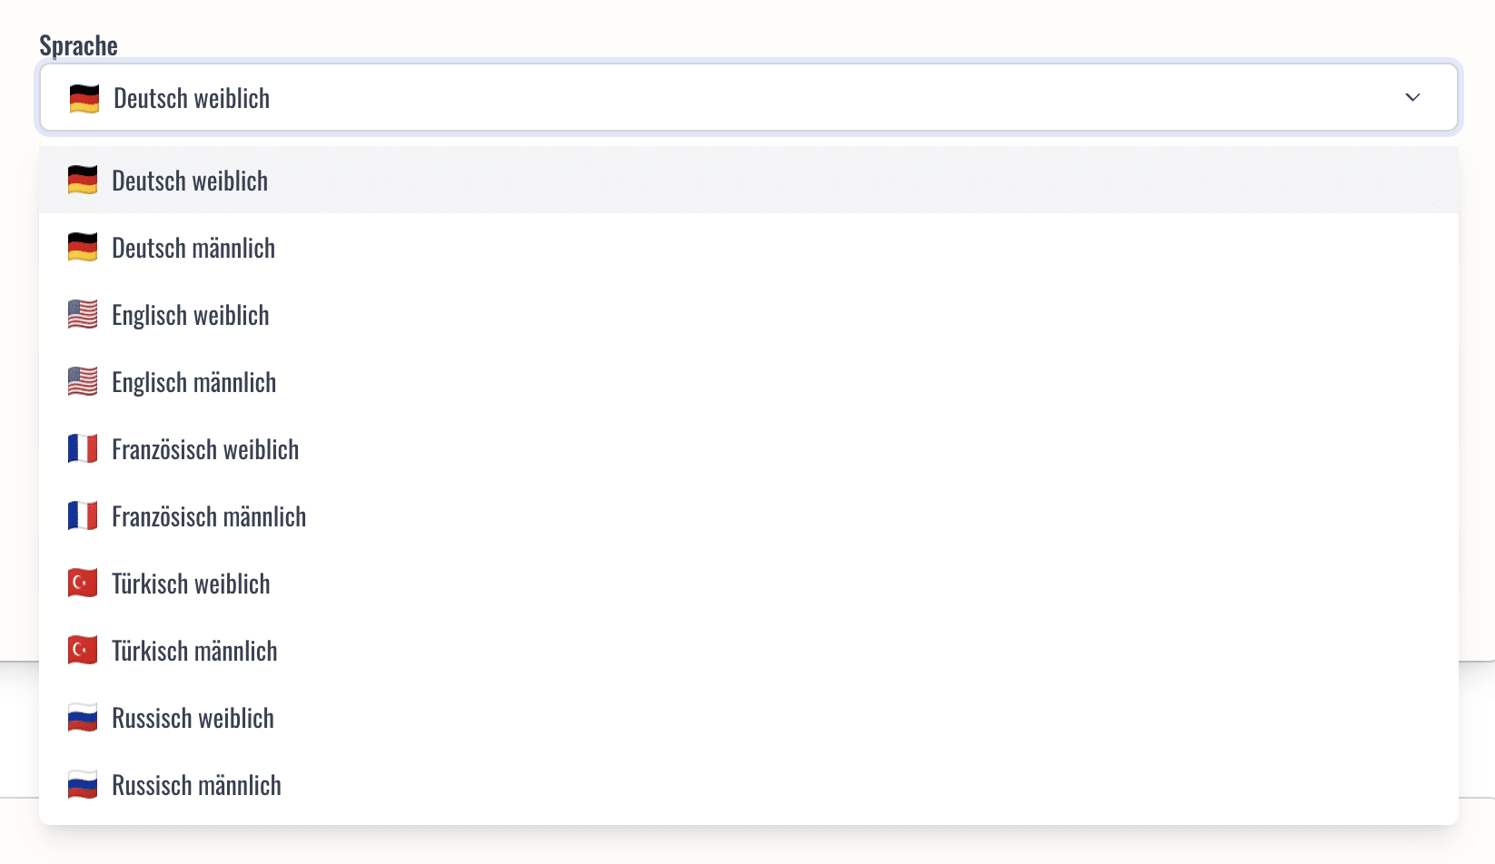Select Deutsch weiblich from the list
Viewport: 1495px width, 864px height.
748,181
